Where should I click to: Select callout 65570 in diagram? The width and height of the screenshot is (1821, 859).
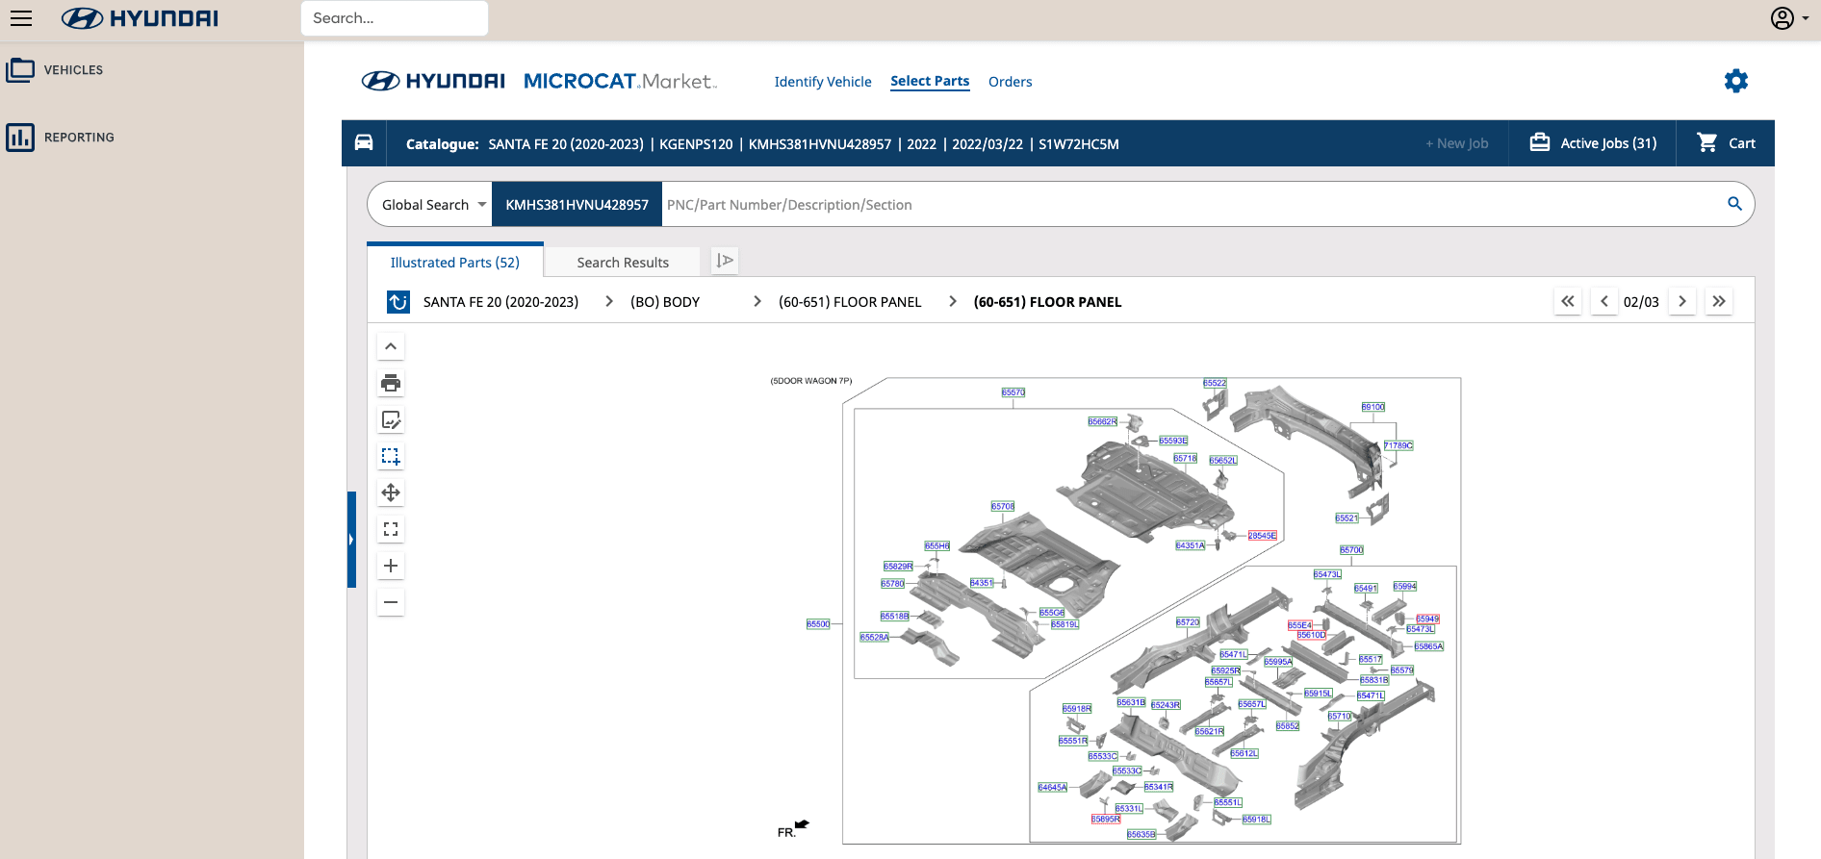[1013, 392]
